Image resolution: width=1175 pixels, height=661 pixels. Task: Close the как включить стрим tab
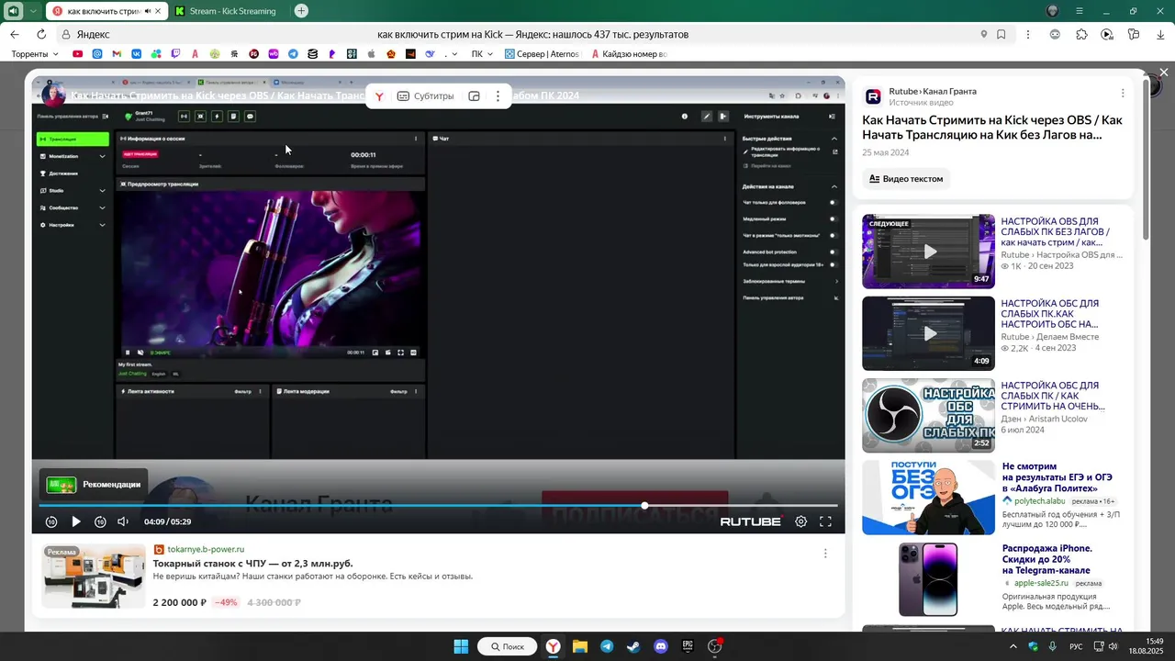coord(158,11)
